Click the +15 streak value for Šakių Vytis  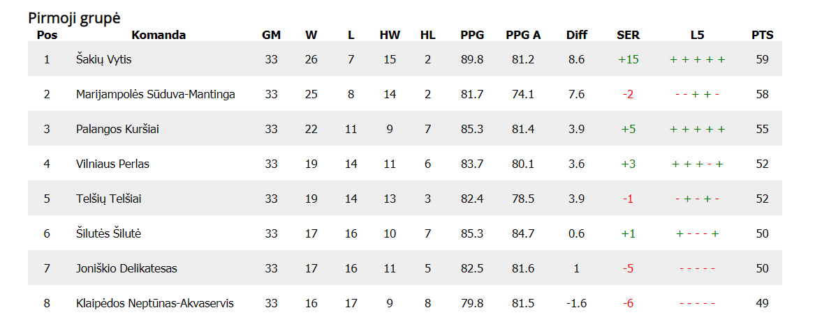628,59
